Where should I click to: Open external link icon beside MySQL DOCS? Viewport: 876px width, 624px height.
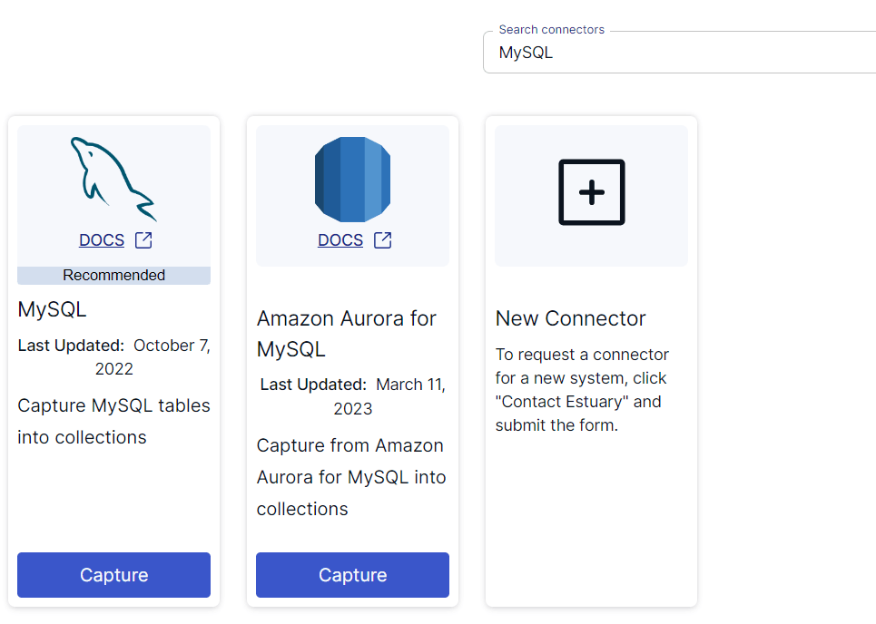tap(143, 240)
